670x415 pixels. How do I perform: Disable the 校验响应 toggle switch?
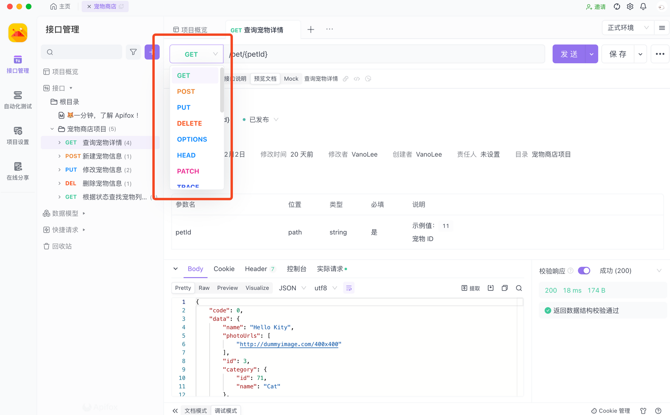(584, 270)
